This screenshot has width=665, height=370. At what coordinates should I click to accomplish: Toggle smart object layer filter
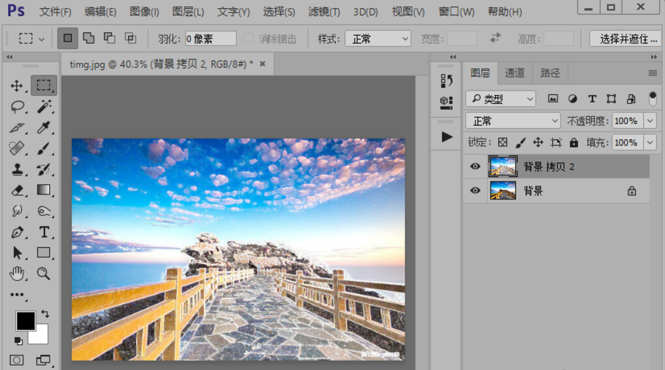[x=631, y=99]
